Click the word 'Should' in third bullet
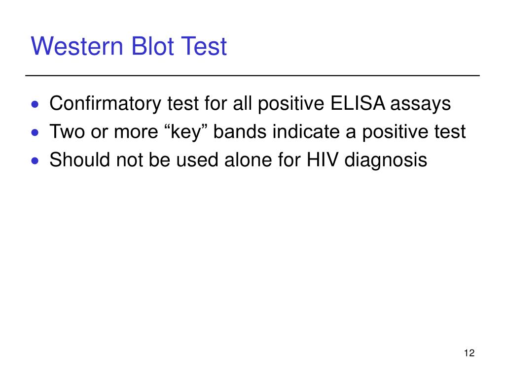Viewport: 505px width, 378px height. tap(79, 159)
